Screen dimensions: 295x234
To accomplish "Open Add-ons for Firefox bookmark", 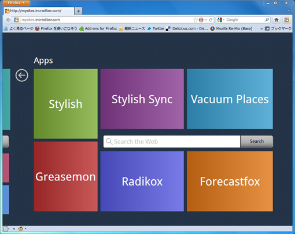I will 98,29.
